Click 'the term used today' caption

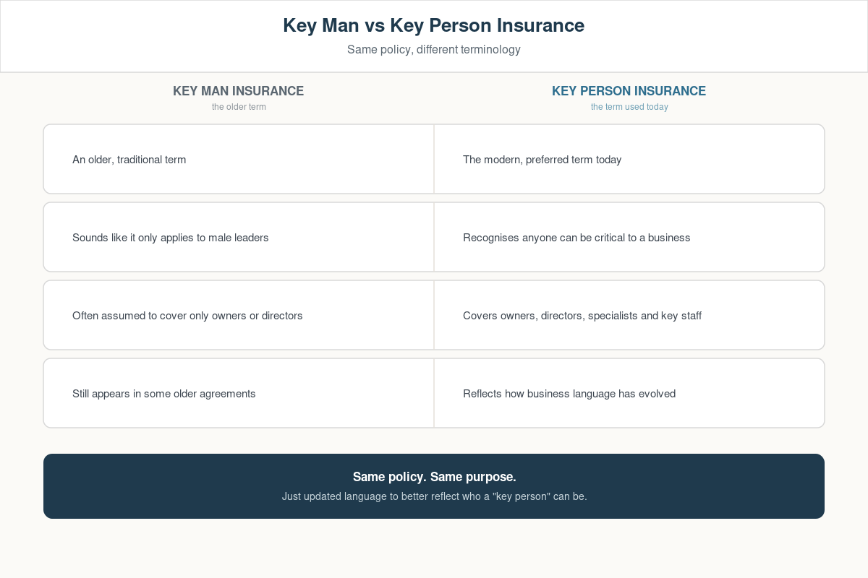(629, 107)
